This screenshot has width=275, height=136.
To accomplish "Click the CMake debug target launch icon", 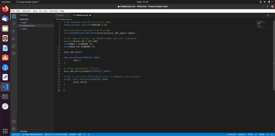I will [84, 135].
